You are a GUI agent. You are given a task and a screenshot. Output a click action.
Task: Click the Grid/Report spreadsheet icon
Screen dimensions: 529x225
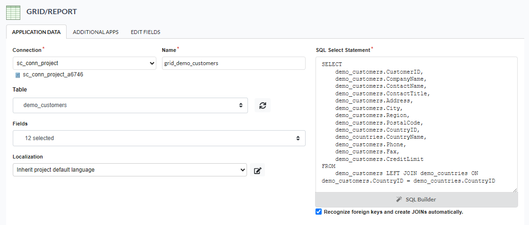click(x=14, y=12)
